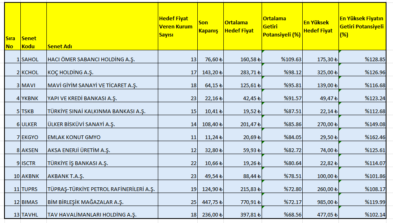Select AKBNK highest target 100,00 ₺

click(321, 174)
